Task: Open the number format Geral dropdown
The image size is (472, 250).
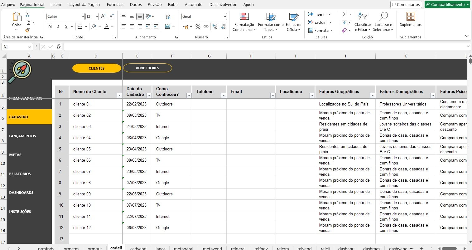Action: point(225,17)
